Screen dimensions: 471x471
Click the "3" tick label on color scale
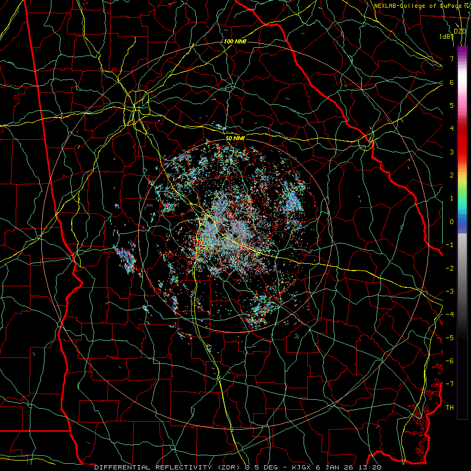click(452, 152)
